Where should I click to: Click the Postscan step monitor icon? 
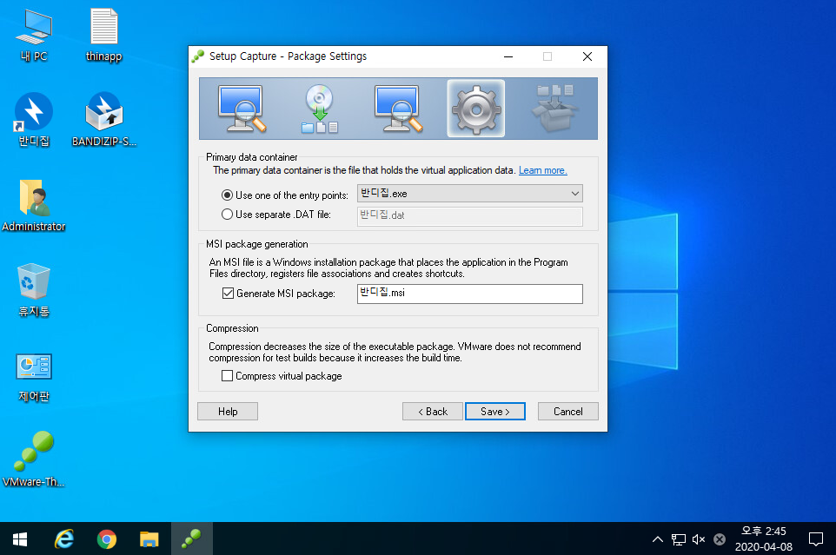click(398, 109)
